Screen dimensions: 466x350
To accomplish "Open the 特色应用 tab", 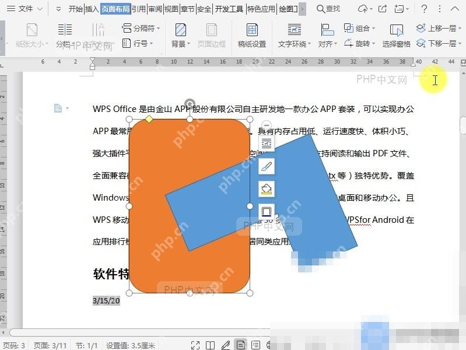I will (x=261, y=9).
